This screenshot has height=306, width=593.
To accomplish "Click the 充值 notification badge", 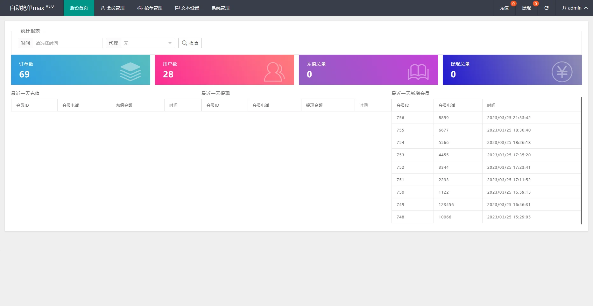I will pyautogui.click(x=513, y=4).
